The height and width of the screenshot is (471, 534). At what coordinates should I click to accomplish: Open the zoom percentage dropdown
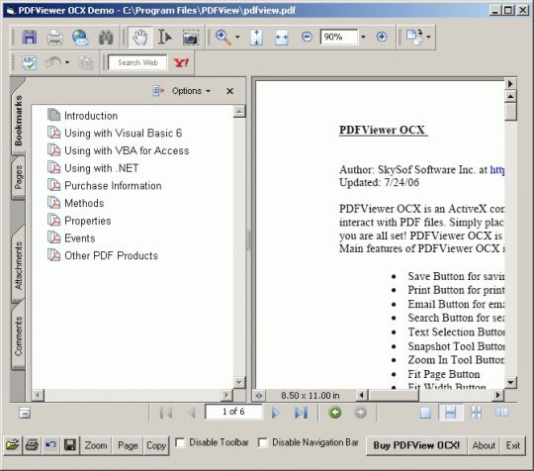point(363,37)
